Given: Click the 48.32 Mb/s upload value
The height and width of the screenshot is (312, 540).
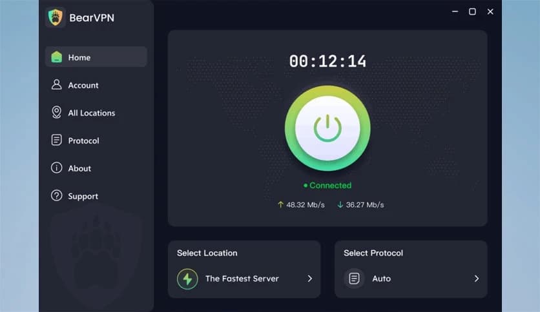Looking at the screenshot, I should 306,205.
